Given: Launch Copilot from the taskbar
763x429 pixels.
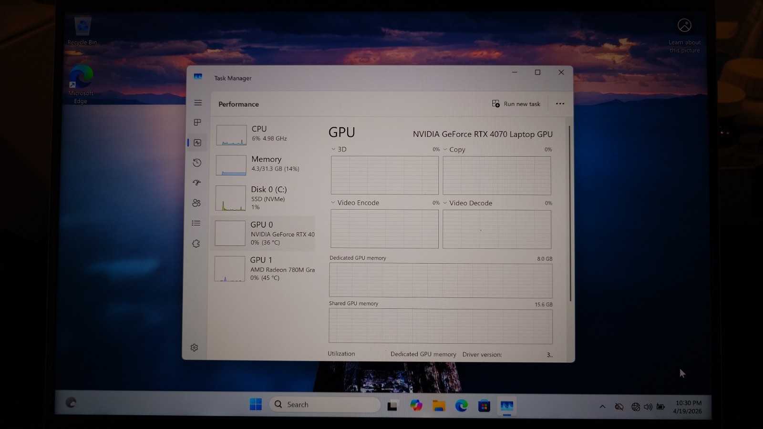Looking at the screenshot, I should pos(416,405).
